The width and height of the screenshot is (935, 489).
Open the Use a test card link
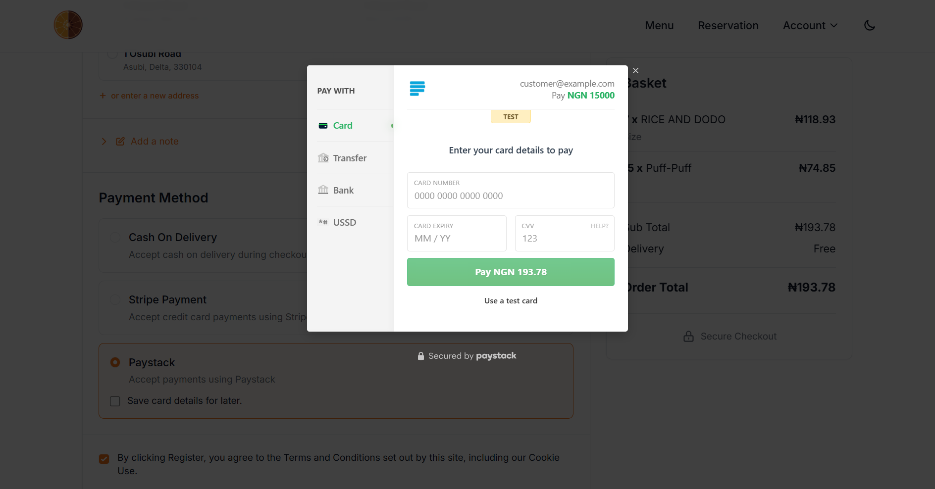tap(511, 300)
